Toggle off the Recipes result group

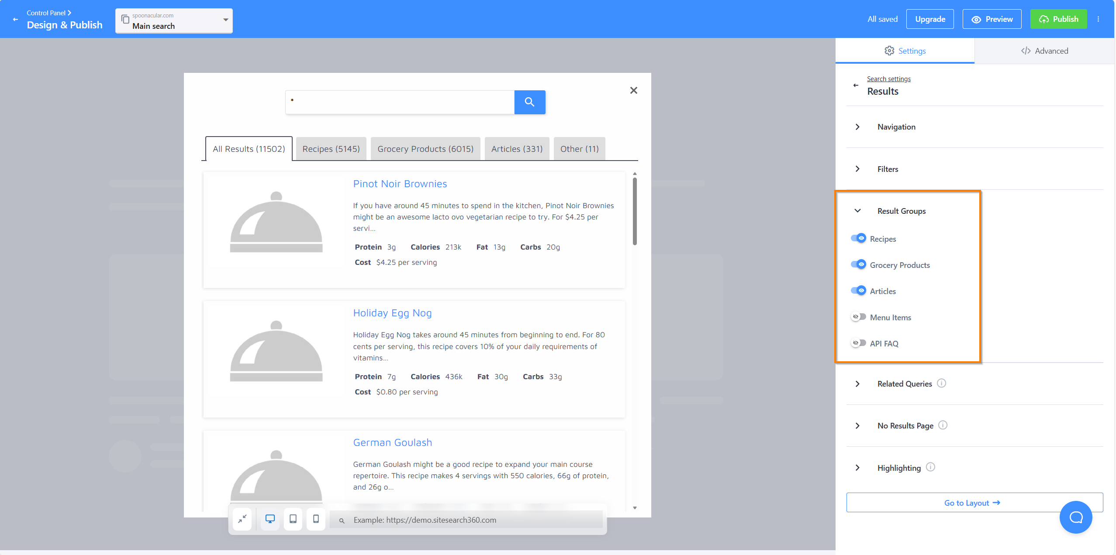pos(858,238)
